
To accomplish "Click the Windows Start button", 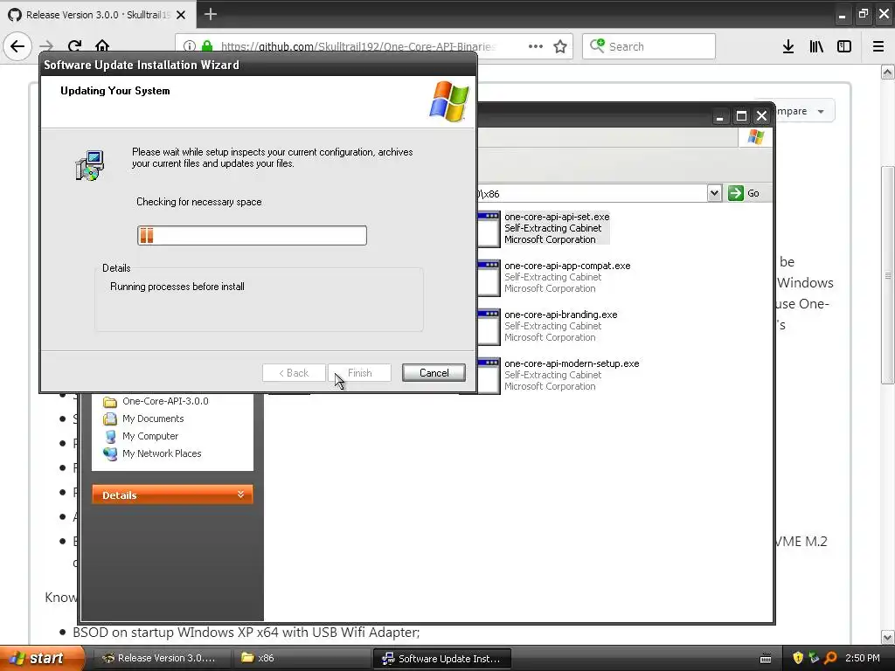I will pos(42,658).
